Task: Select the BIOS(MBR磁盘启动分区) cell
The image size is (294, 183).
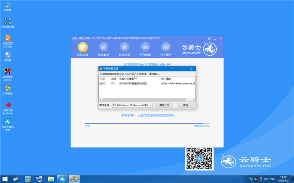Action: coord(133,83)
